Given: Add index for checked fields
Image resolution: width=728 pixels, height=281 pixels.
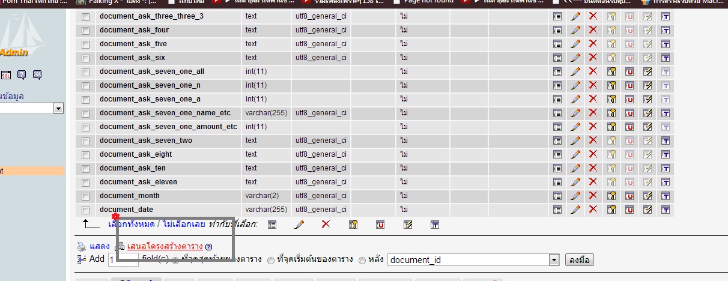Looking at the screenshot, I should (x=408, y=224).
